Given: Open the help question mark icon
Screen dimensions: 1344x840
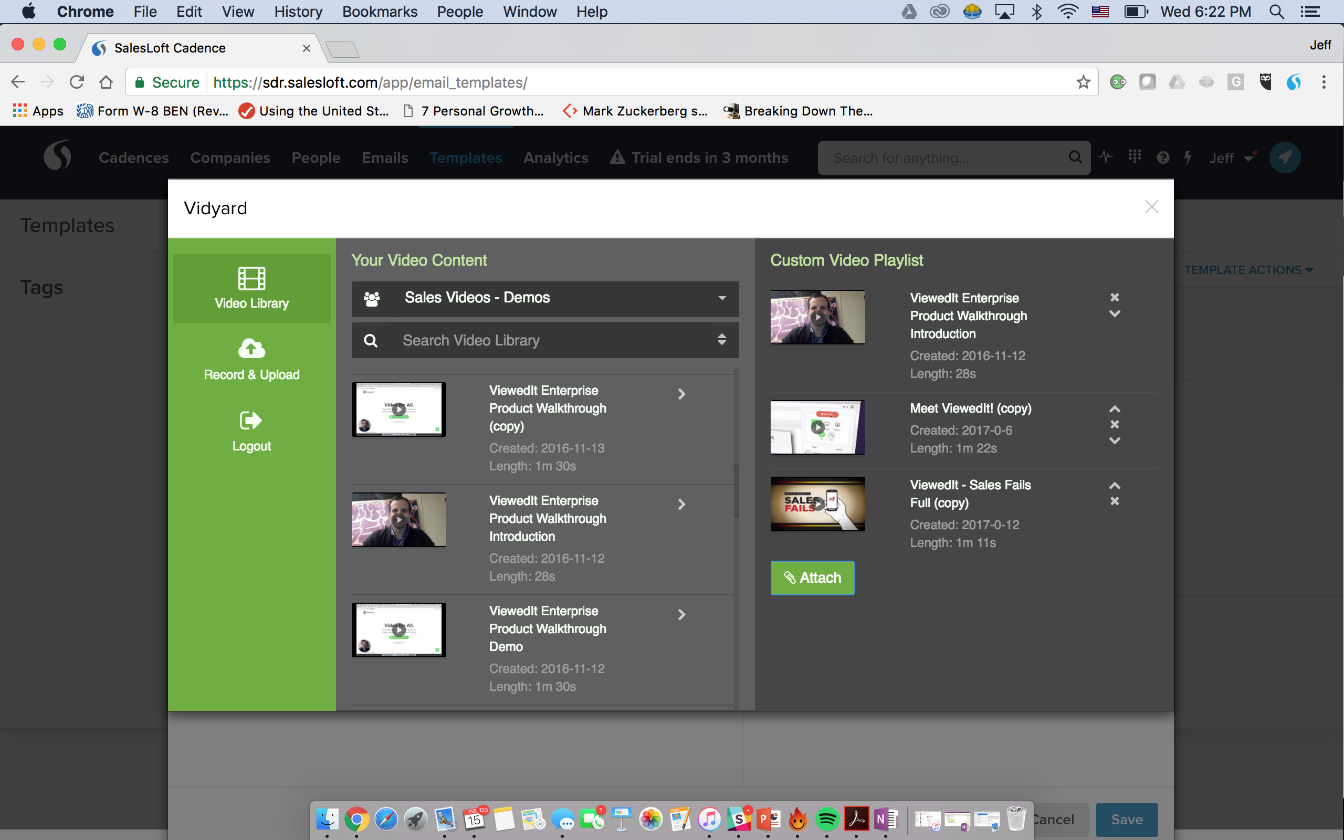Looking at the screenshot, I should pos(1163,158).
